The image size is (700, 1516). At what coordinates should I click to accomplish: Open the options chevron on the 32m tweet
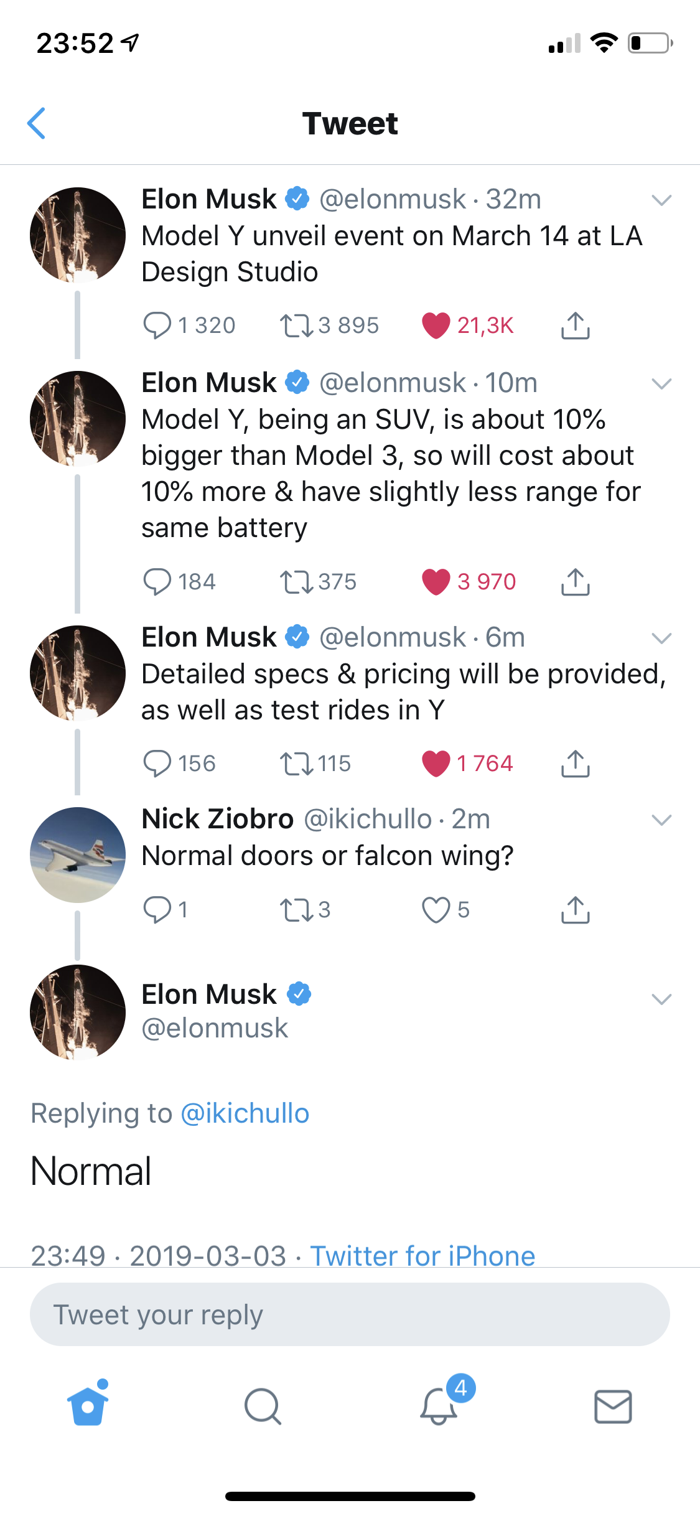coord(661,200)
